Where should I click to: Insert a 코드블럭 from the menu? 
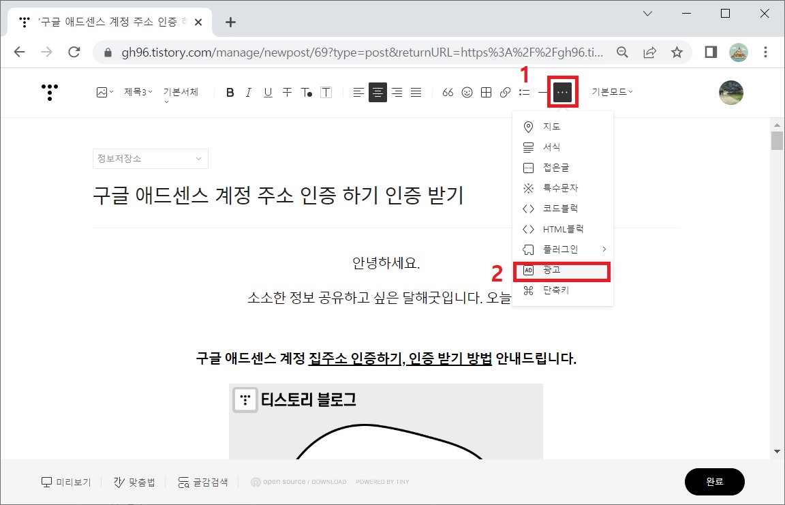click(x=563, y=209)
